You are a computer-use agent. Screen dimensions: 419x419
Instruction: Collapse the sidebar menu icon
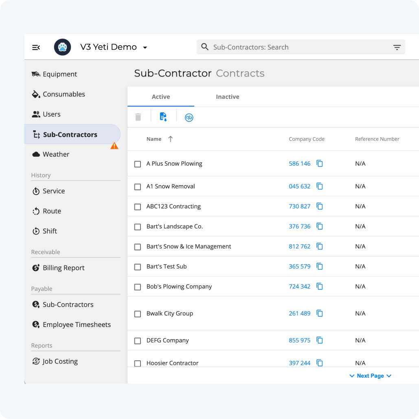click(36, 47)
